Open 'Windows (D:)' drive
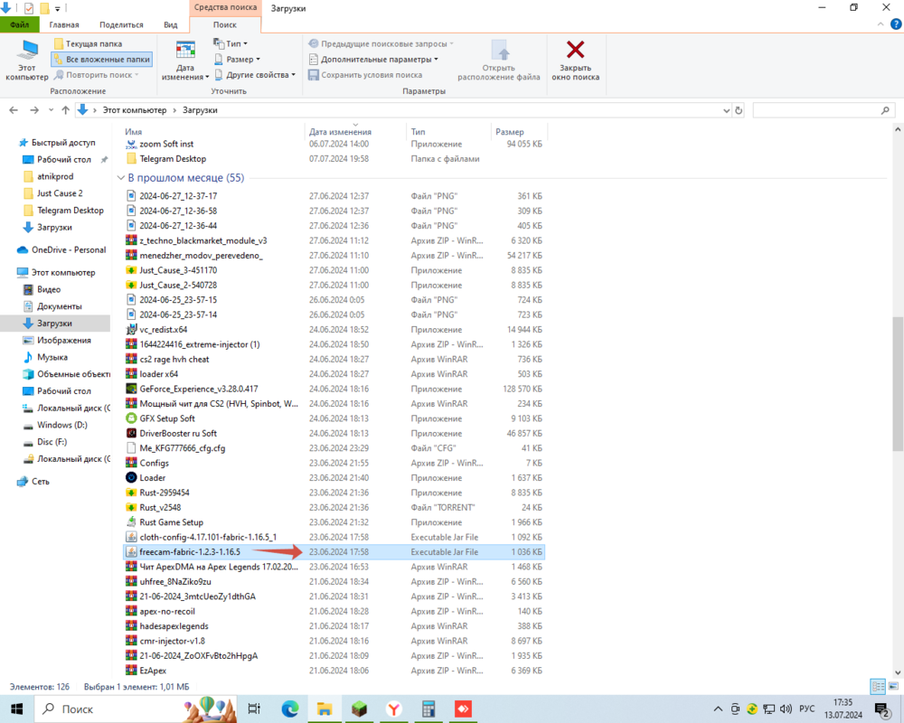The height and width of the screenshot is (723, 904). pyautogui.click(x=62, y=425)
